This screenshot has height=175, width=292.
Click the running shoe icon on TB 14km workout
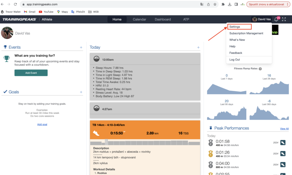tap(96, 133)
